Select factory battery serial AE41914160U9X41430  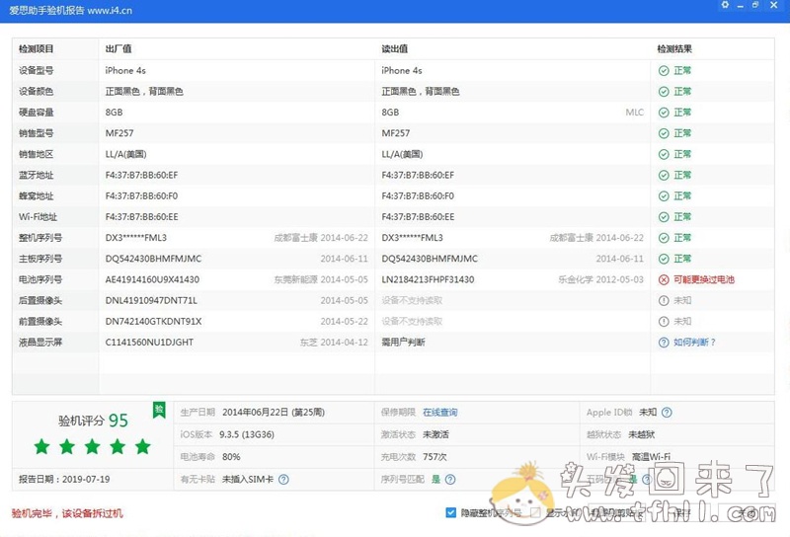coord(152,279)
